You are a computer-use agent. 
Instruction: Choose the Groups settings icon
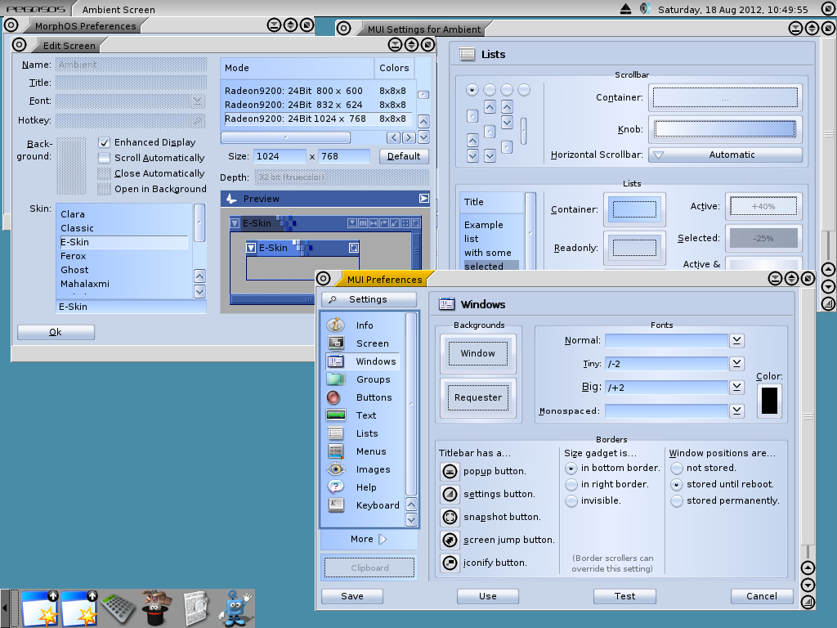(x=335, y=379)
